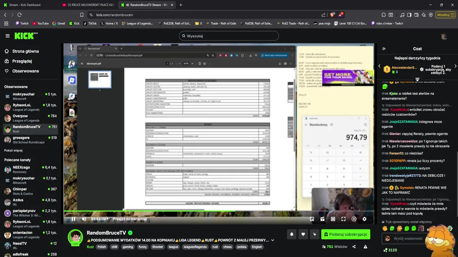Share the stream via share icon
This screenshot has height=257, width=458.
pyautogui.click(x=354, y=247)
